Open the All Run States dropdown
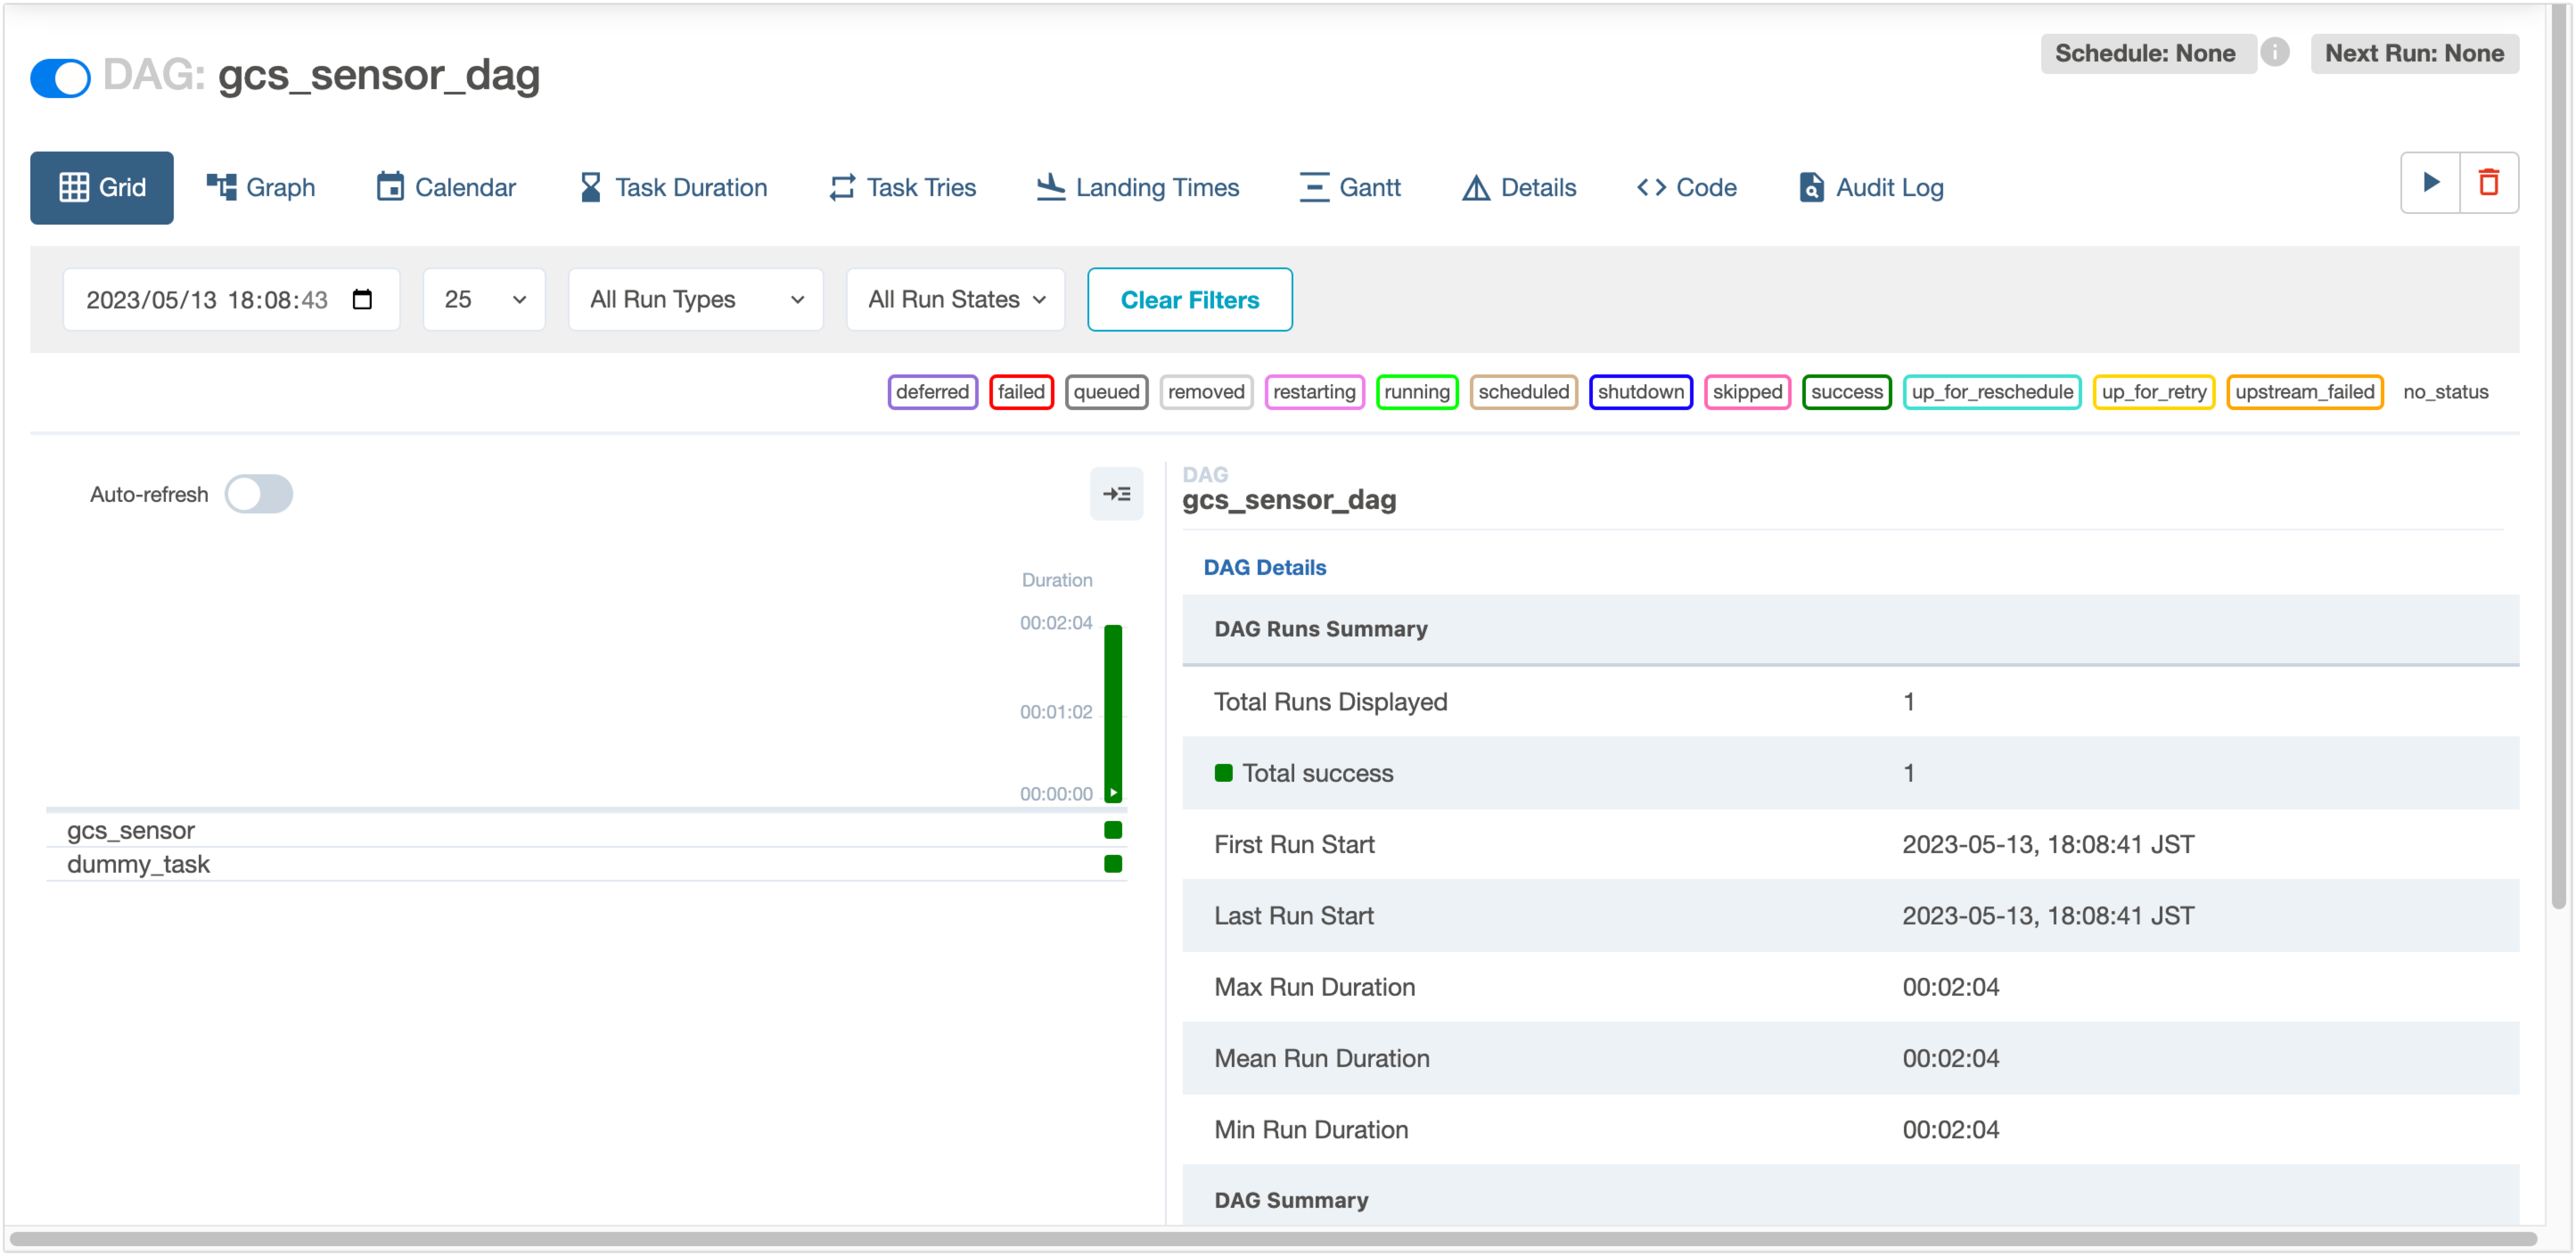This screenshot has width=2576, height=1256. 956,300
